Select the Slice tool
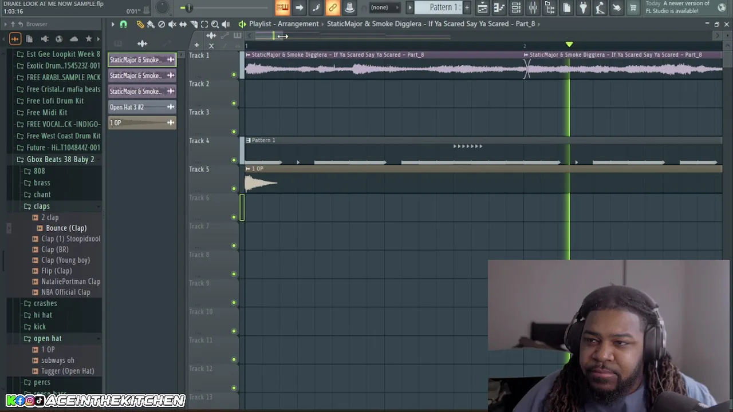This screenshot has width=733, height=412. click(x=194, y=24)
